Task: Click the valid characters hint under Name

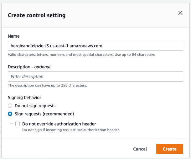Action: (82, 55)
